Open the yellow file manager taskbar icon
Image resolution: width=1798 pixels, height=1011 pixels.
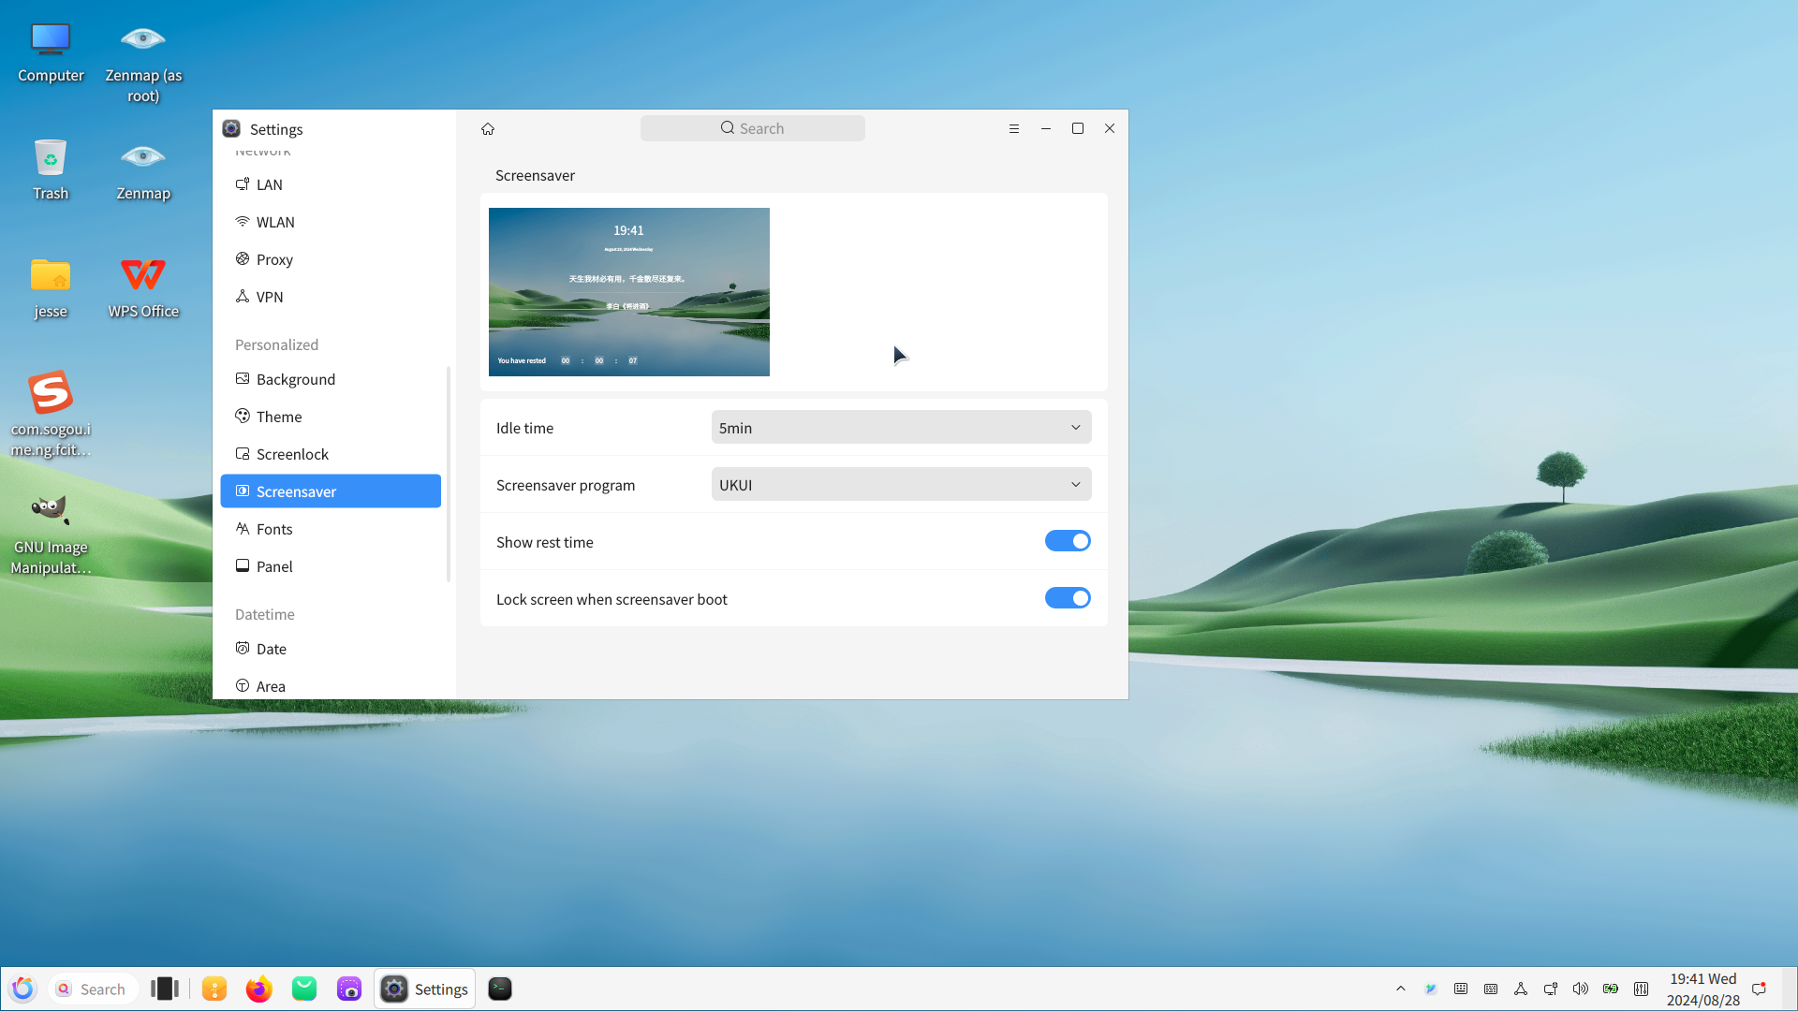[x=214, y=989]
